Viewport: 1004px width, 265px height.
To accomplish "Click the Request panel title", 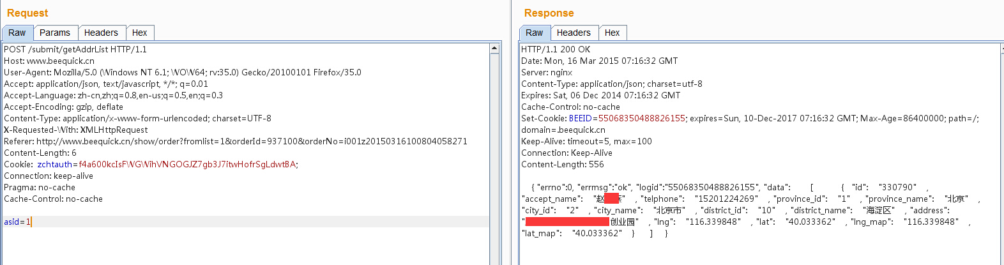I will 27,13.
